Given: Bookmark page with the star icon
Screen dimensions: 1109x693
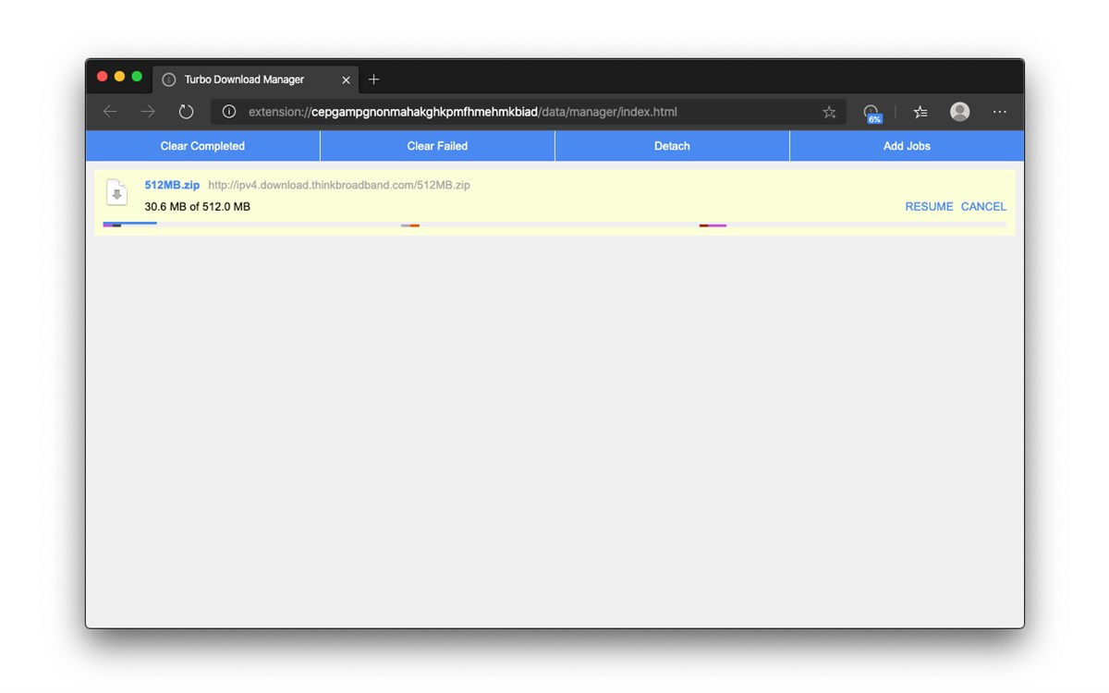Looking at the screenshot, I should coord(829,112).
